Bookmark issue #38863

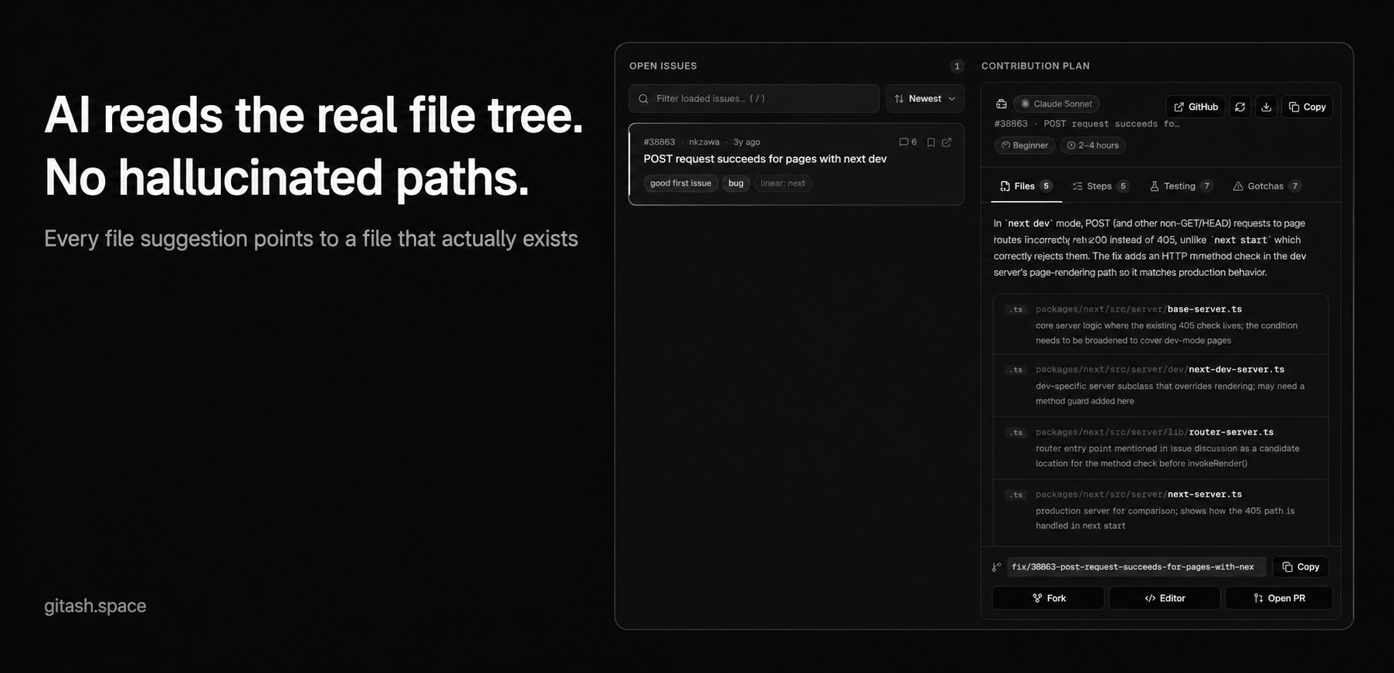pyautogui.click(x=931, y=142)
